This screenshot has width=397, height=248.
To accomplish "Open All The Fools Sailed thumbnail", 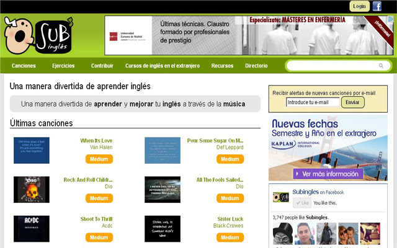I will click(x=163, y=190).
